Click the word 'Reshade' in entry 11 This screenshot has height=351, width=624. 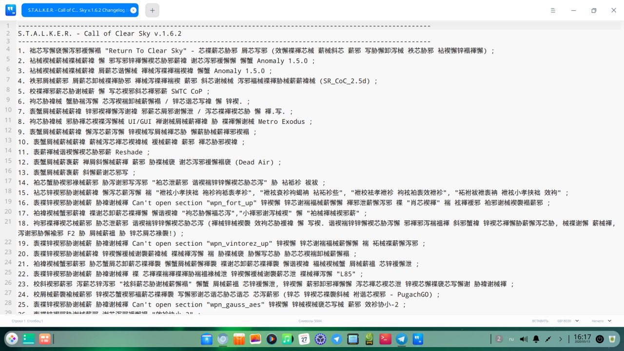pyautogui.click(x=129, y=152)
